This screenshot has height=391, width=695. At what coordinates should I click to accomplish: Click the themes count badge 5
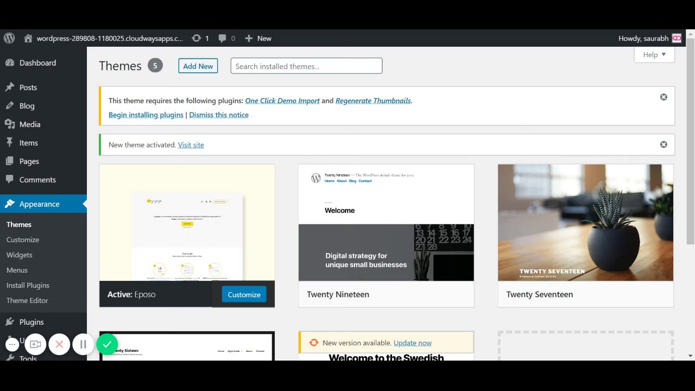pos(155,66)
